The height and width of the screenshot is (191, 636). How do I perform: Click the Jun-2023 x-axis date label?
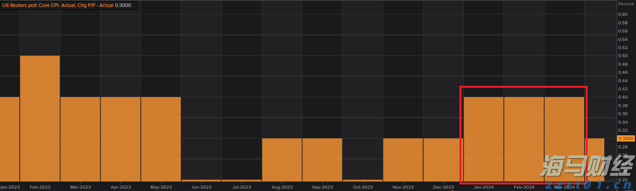click(201, 187)
